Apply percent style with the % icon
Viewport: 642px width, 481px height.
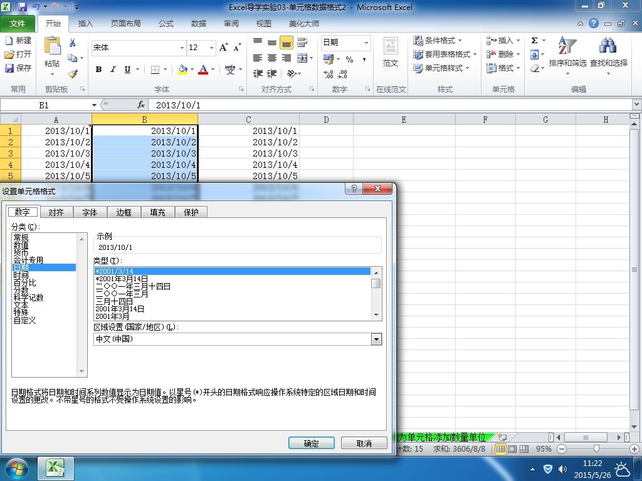coord(349,59)
